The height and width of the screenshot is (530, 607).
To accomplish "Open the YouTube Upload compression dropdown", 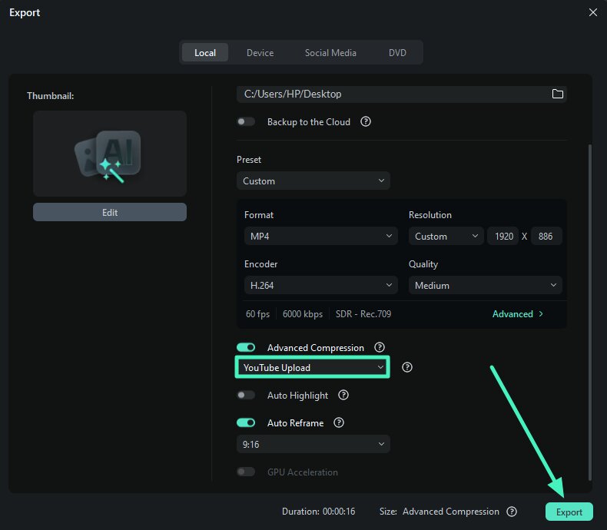I will coord(313,367).
